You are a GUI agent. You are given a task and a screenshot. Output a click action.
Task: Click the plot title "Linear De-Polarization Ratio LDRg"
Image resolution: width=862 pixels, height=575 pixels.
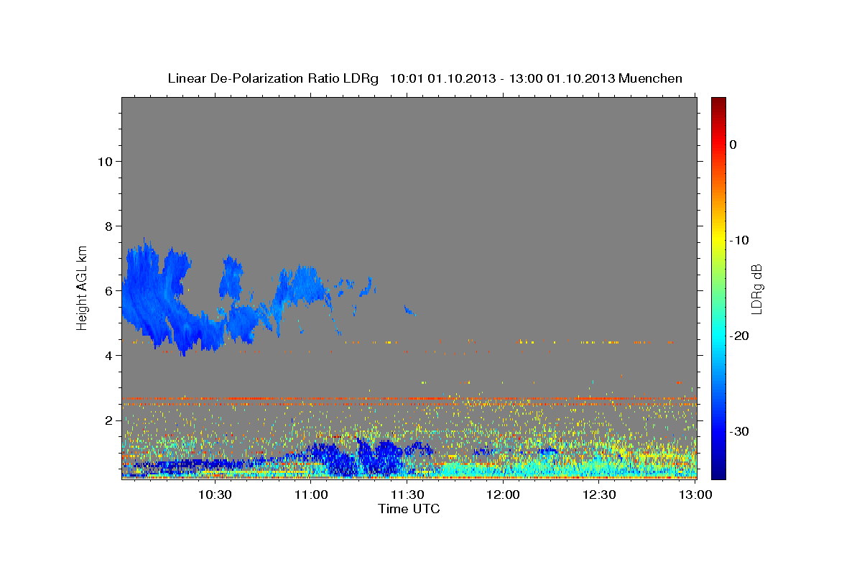click(x=273, y=78)
